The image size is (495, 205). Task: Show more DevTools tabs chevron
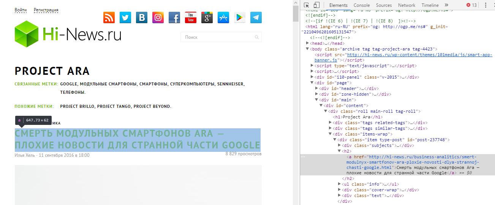click(446, 5)
